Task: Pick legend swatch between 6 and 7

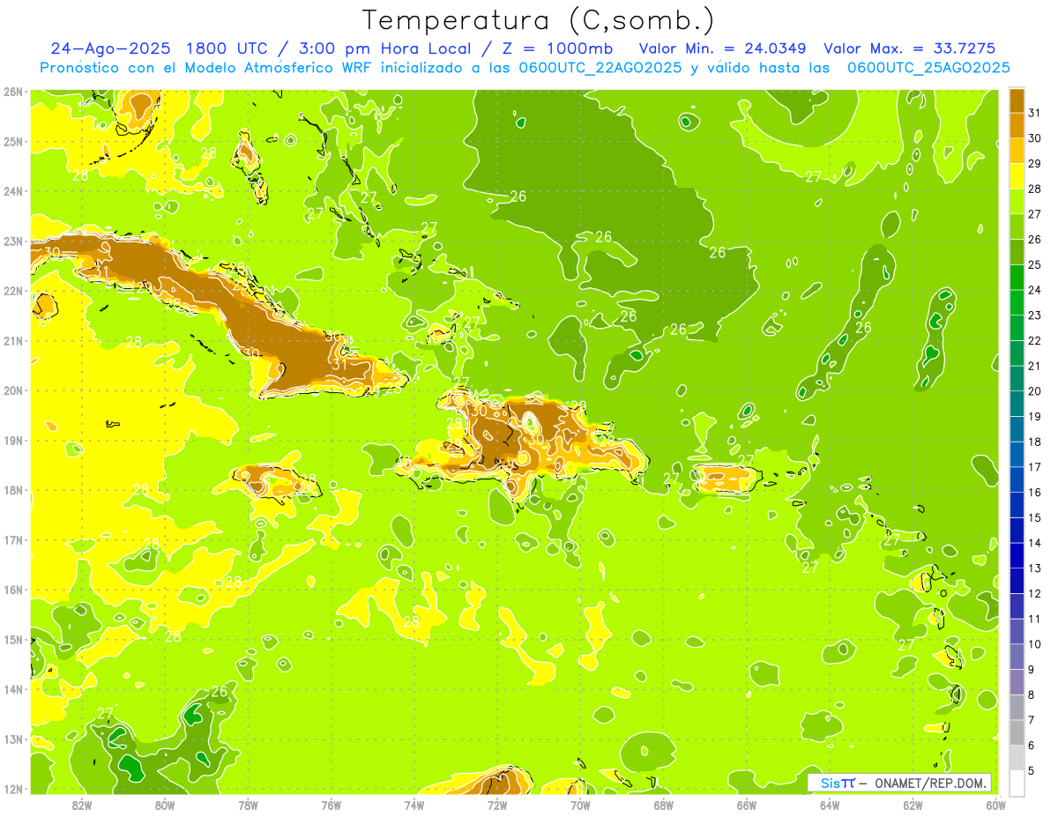Action: pos(1017,732)
